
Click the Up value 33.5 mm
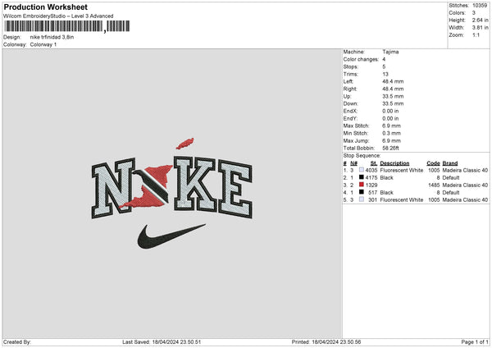[393, 96]
